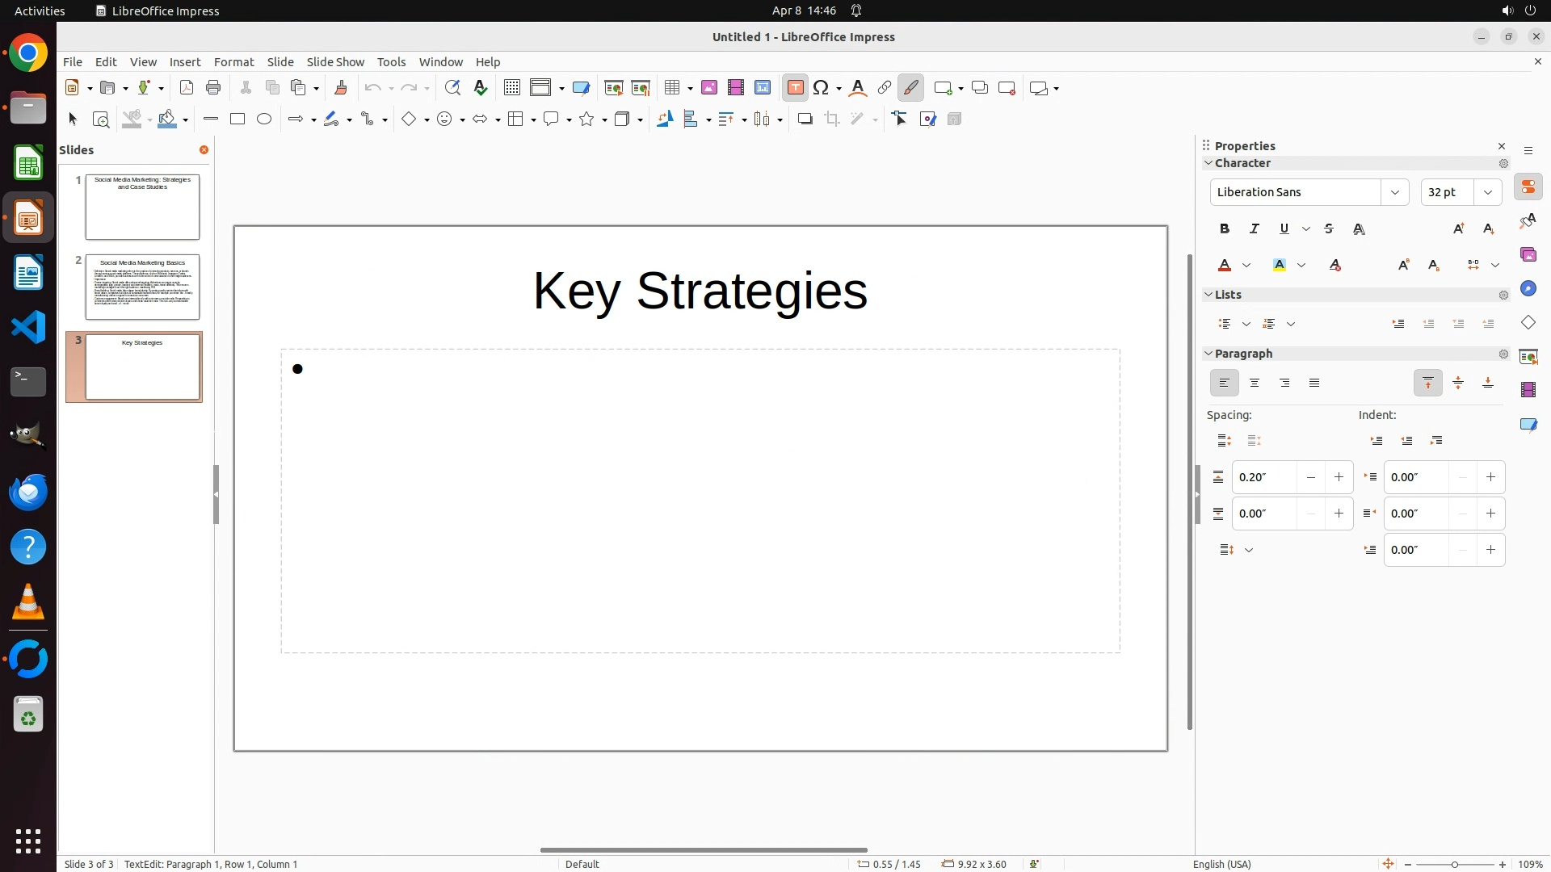Select the Ellipse drawing tool
This screenshot has width=1551, height=872.
click(264, 119)
